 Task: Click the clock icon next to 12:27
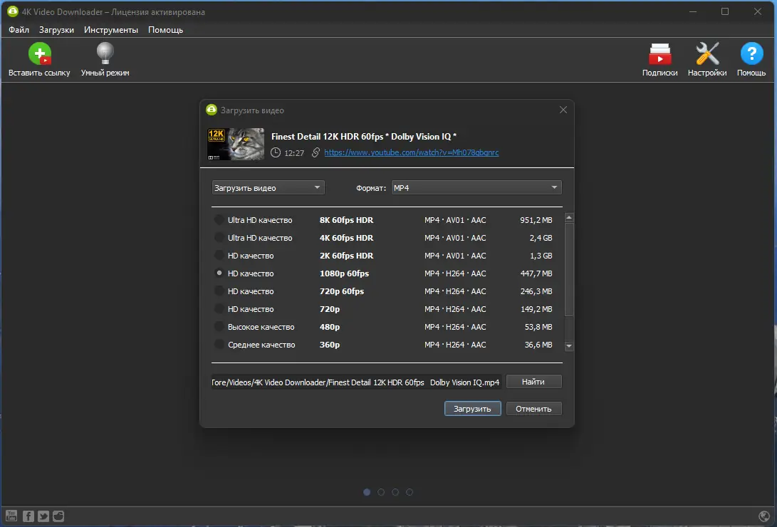pos(276,152)
